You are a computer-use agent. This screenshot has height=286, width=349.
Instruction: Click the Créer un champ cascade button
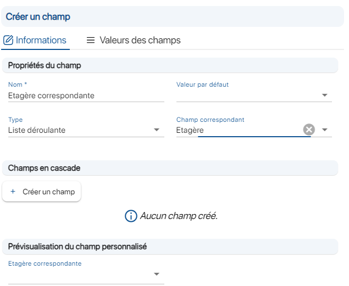pos(41,192)
